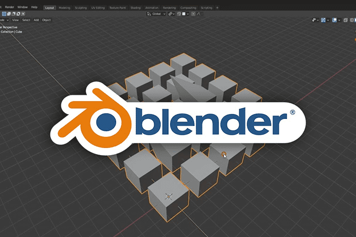Screen dimensions: 356x237
Task: Click the plus icon to add a workspace
Action: click(217, 8)
